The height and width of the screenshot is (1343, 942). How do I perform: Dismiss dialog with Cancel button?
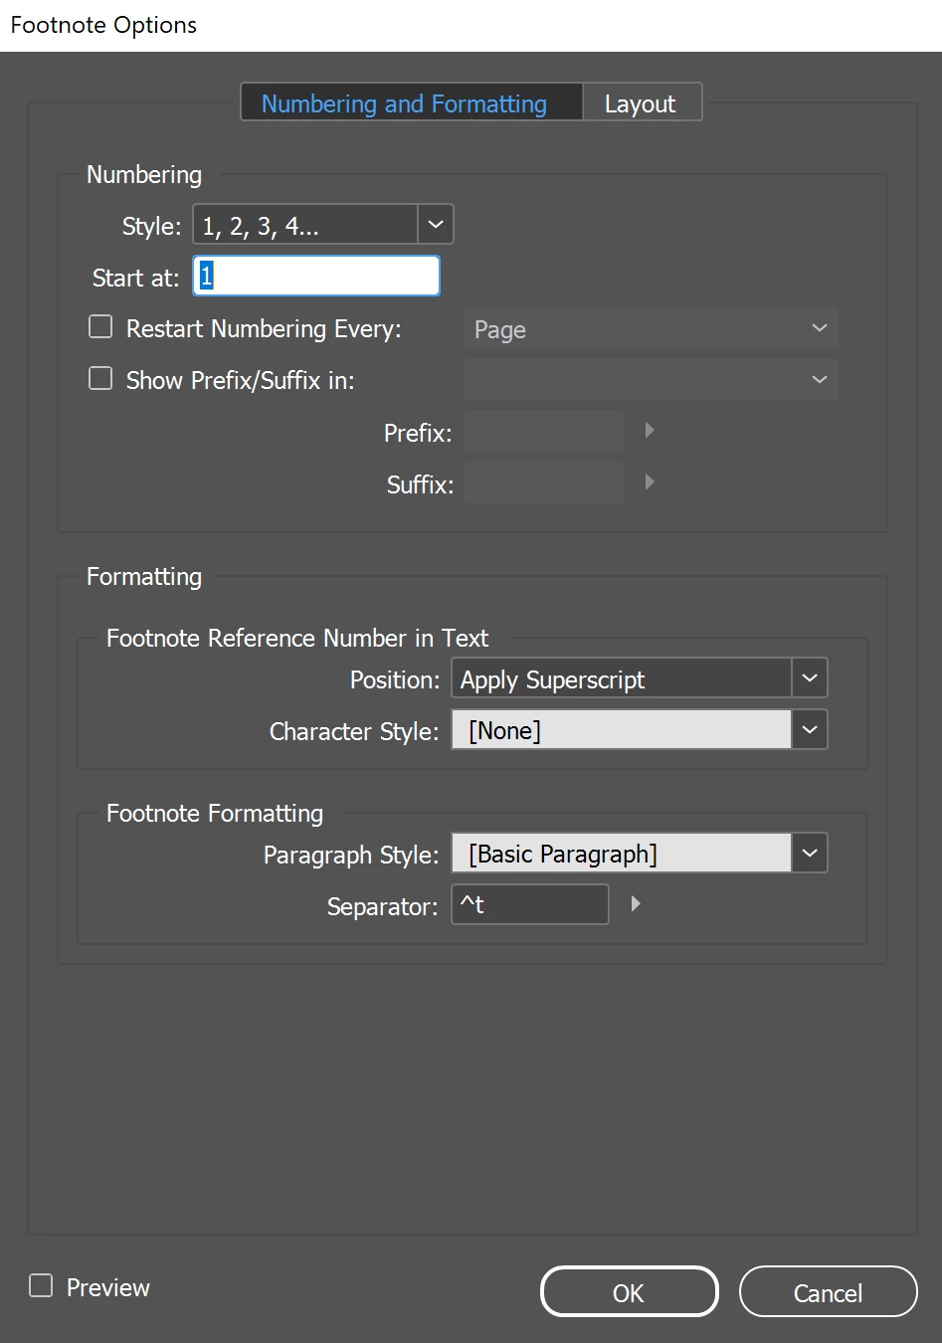point(828,1292)
